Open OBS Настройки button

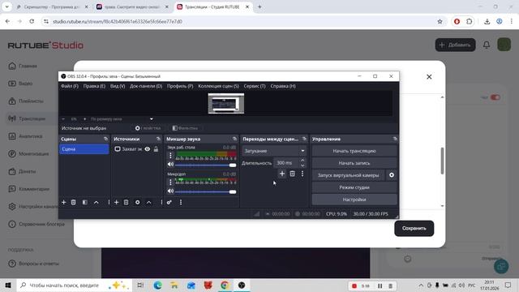[354, 200]
